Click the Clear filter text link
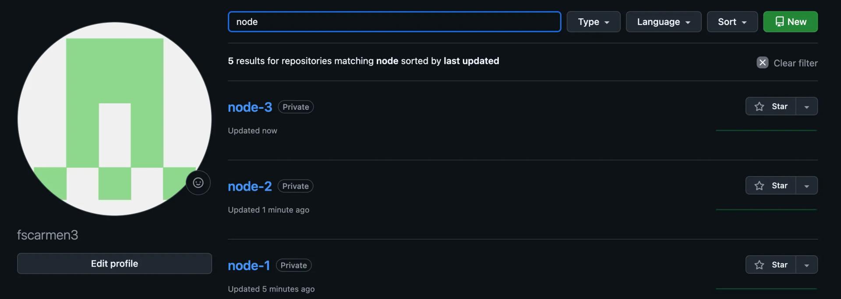The width and height of the screenshot is (841, 299). (795, 63)
